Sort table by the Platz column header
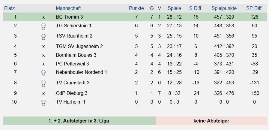The image size is (269, 130). point(9,8)
